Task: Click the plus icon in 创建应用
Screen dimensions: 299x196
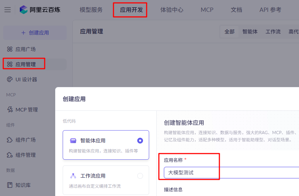Action: pyautogui.click(x=23, y=33)
